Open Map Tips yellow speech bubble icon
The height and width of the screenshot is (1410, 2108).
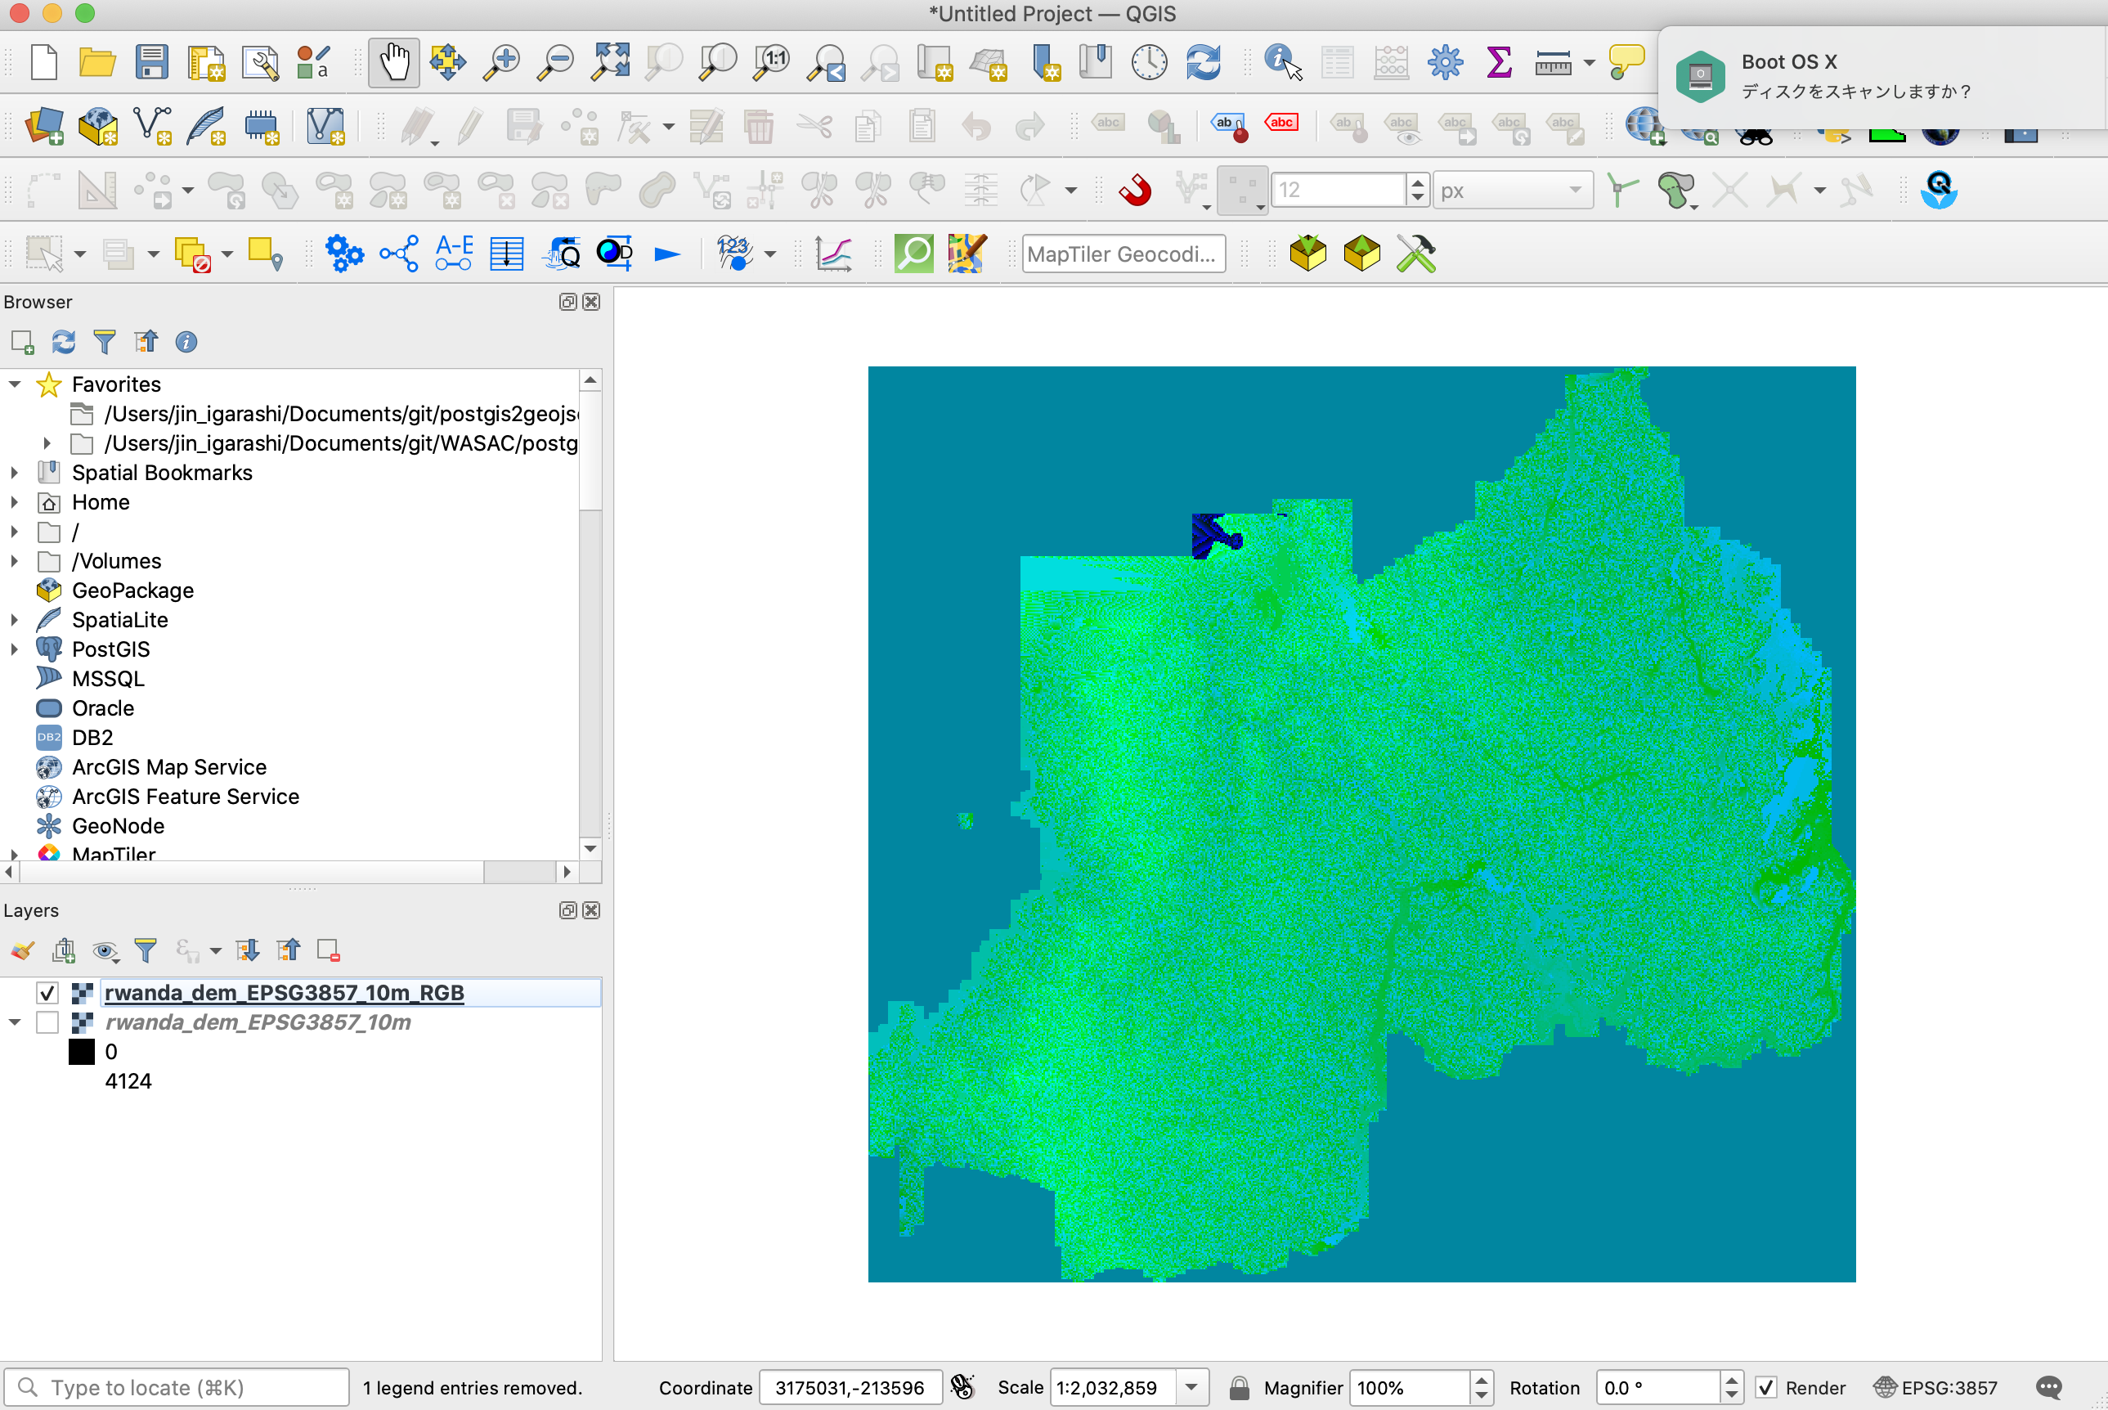[x=1626, y=62]
